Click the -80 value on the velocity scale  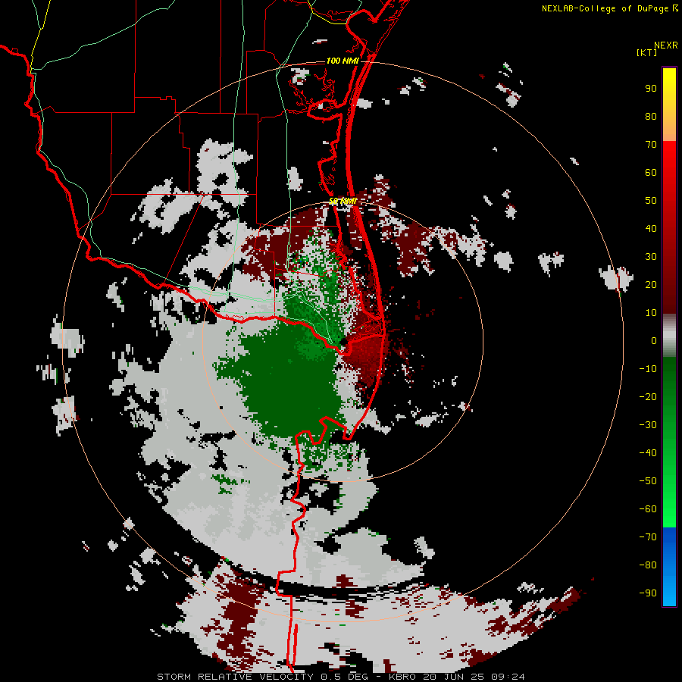tap(648, 565)
